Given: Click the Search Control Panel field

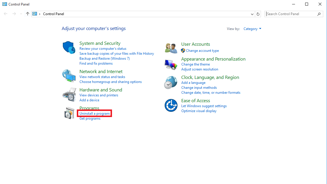Looking at the screenshot, I should coord(291,14).
